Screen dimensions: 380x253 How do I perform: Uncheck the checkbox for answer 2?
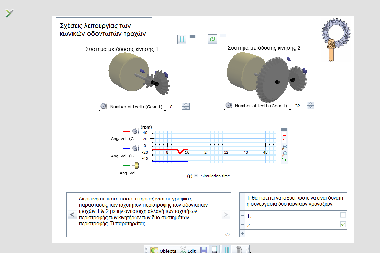(x=343, y=224)
